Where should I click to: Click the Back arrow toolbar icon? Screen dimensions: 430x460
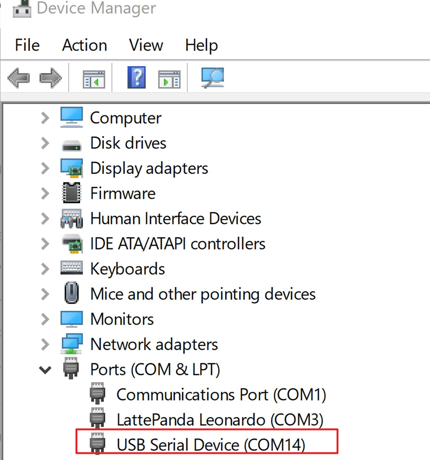(18, 78)
